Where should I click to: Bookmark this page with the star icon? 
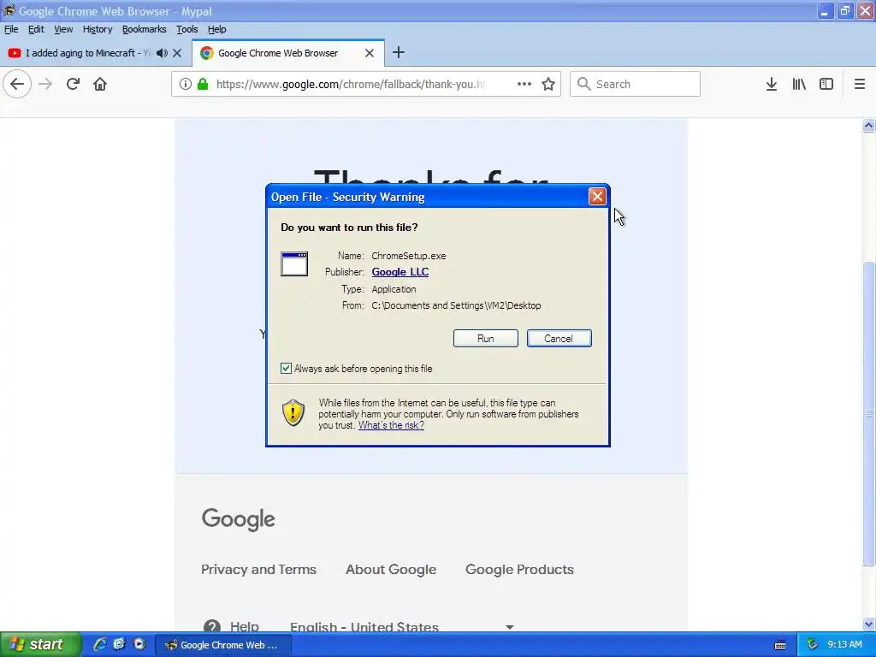coord(548,85)
